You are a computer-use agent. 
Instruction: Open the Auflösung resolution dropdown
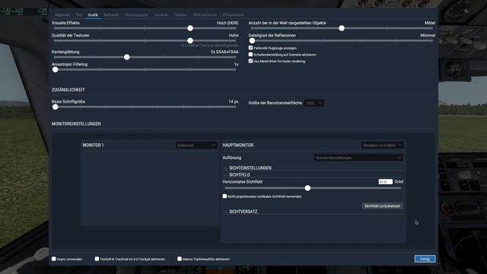point(358,158)
